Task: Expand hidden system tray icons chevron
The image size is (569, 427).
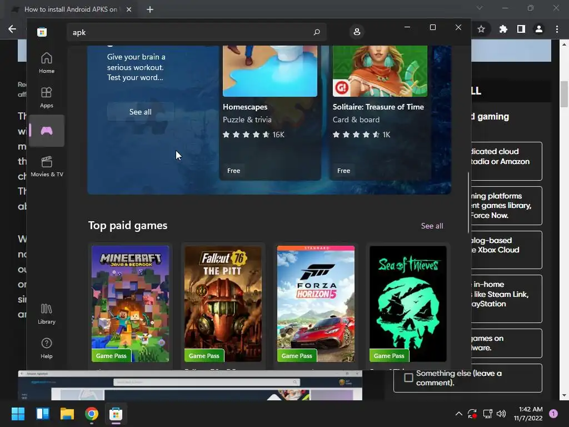Action: pos(458,414)
